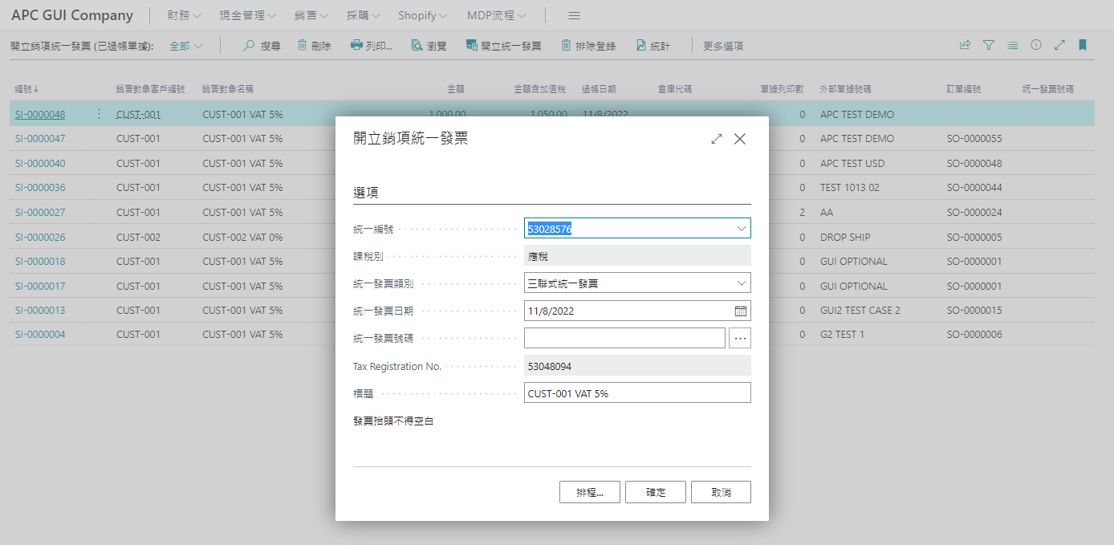The height and width of the screenshot is (545, 1114).
Task: Click the ellipsis lookup beside 統一發票號碼
Action: (740, 338)
